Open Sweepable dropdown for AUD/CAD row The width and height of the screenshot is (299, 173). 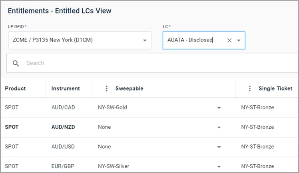219,108
